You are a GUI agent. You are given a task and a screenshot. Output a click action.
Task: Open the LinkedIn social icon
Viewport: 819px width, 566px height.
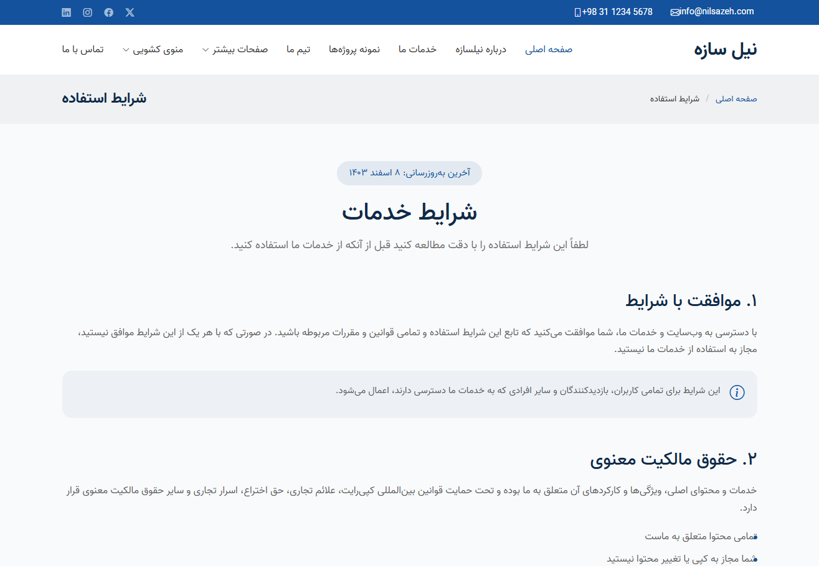pos(66,12)
